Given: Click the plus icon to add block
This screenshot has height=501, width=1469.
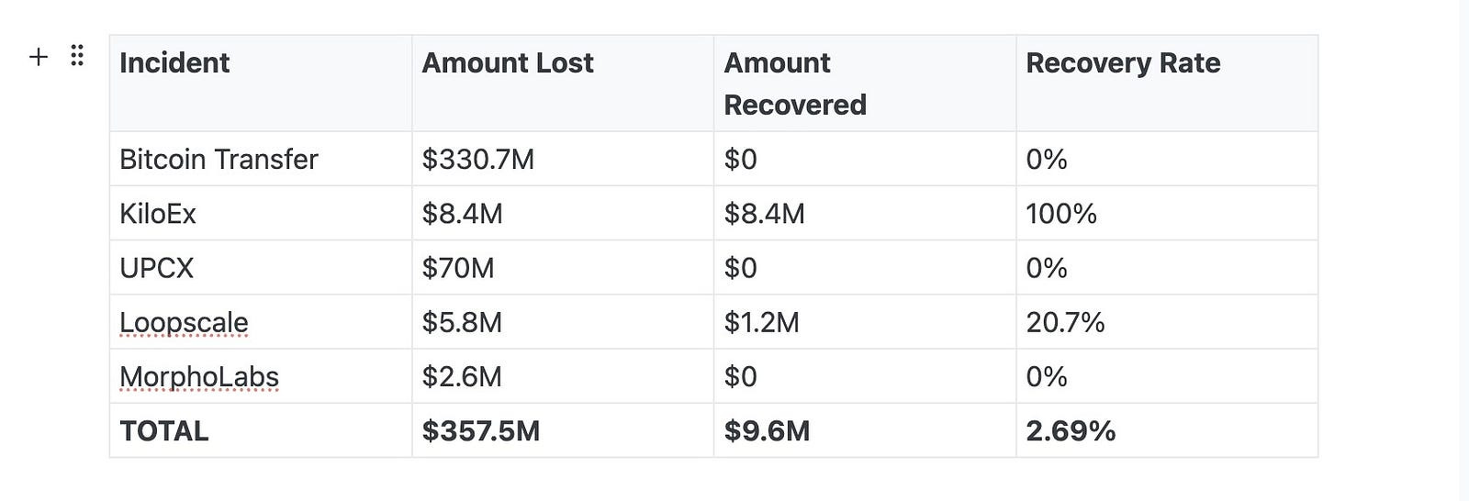Looking at the screenshot, I should pos(39,57).
